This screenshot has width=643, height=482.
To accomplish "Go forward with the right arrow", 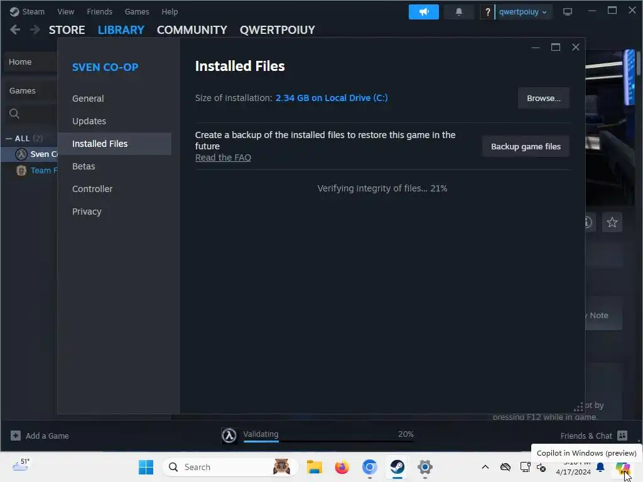I will (x=35, y=29).
